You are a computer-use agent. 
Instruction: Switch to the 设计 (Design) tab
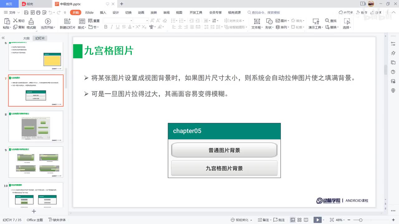pyautogui.click(x=116, y=12)
